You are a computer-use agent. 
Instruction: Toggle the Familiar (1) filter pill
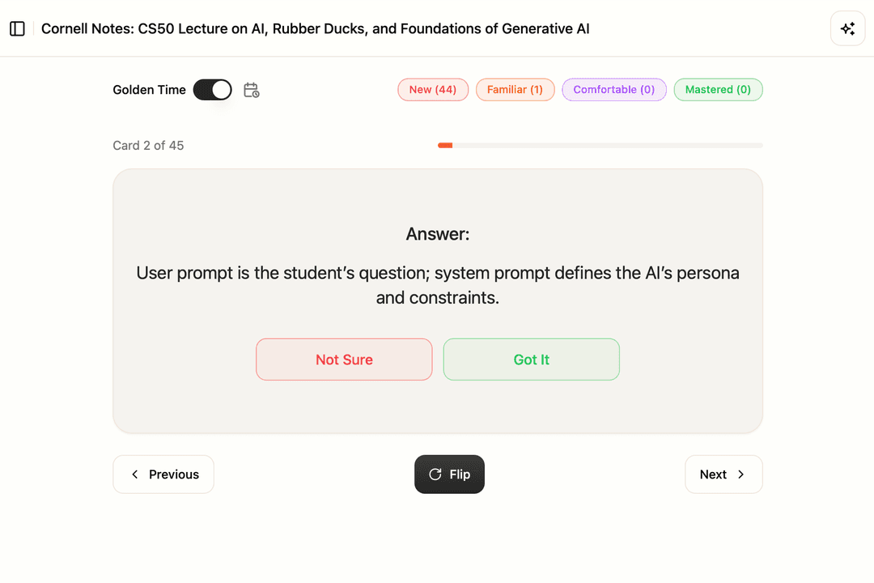[x=515, y=89]
